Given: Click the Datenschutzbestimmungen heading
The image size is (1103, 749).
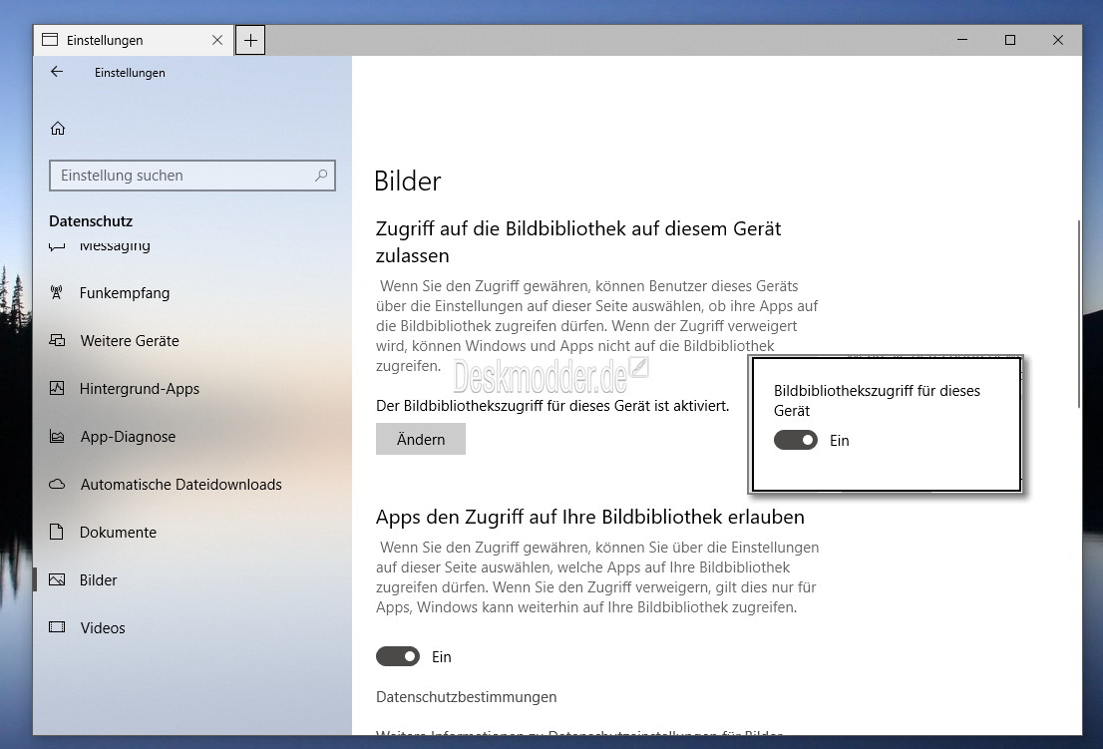Looking at the screenshot, I should click(467, 696).
